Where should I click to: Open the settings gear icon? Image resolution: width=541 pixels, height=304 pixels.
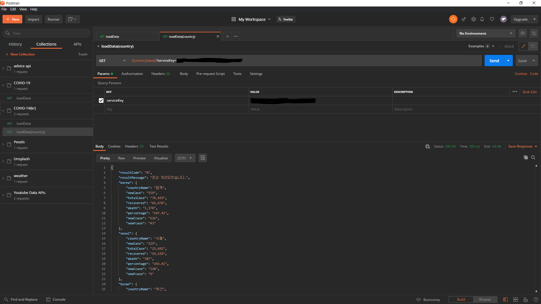(x=474, y=19)
